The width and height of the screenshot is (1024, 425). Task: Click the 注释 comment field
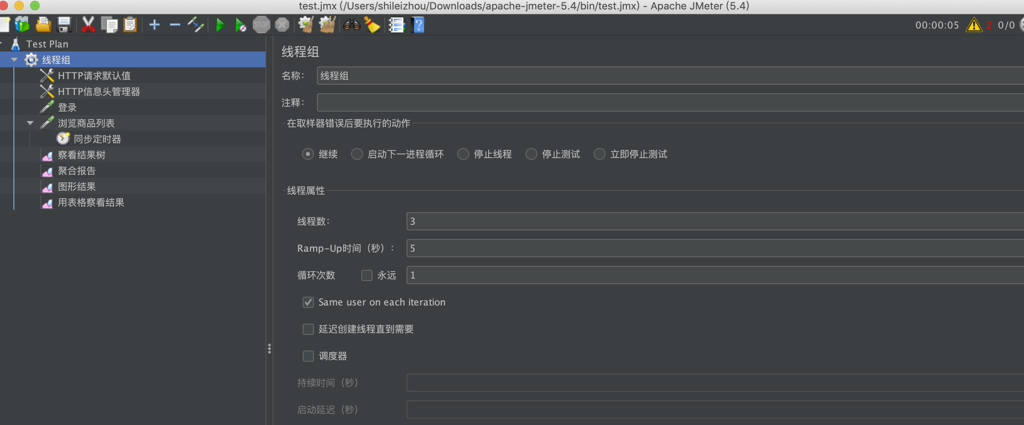tap(670, 102)
